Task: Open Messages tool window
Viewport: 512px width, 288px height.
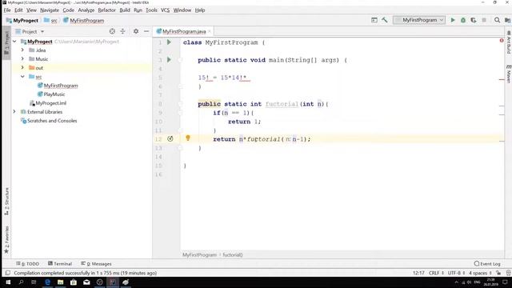Action: coord(96,264)
